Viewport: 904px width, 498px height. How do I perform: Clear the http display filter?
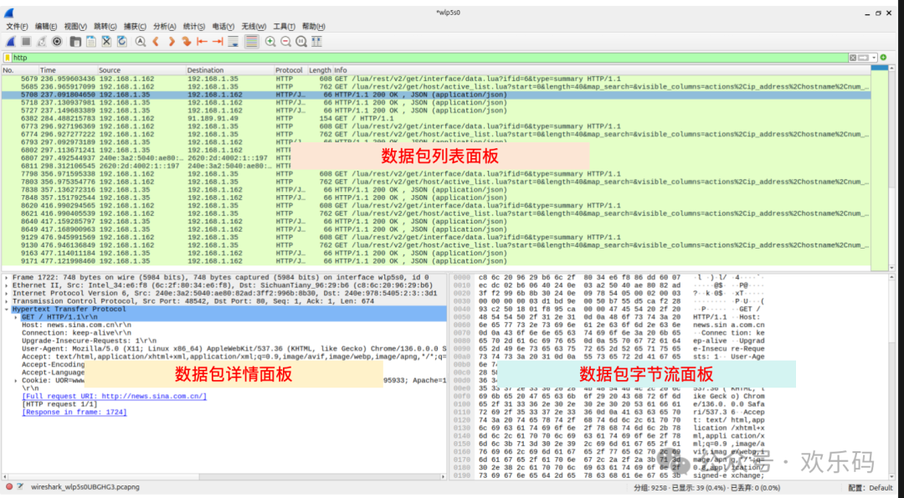[853, 58]
